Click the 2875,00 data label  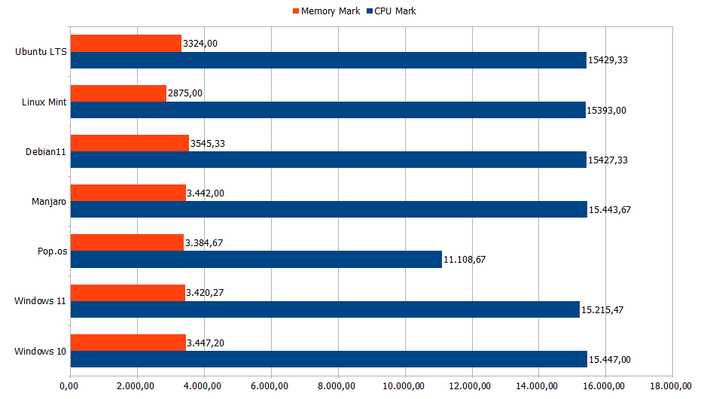click(185, 93)
